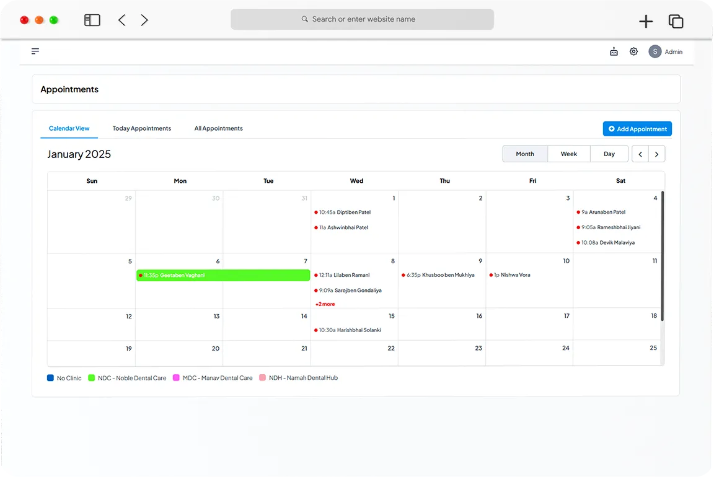Click the green NDC Noble Dental Care swatch

point(92,378)
